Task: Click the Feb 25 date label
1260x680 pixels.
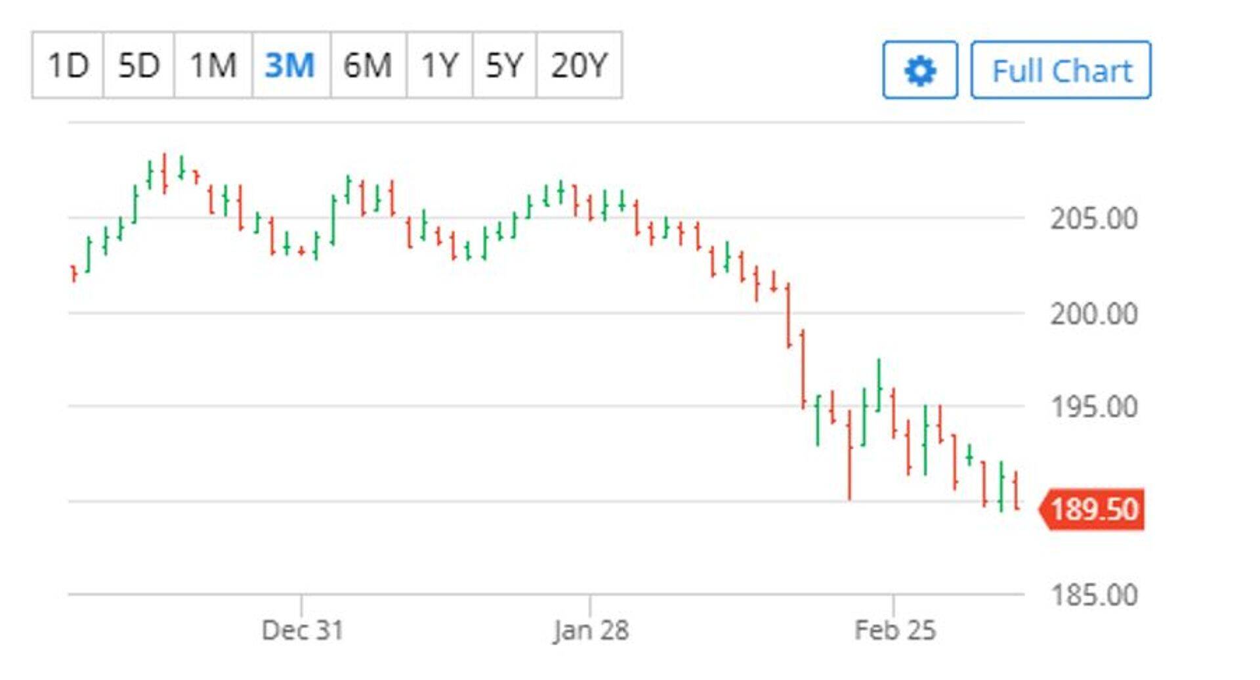Action: click(894, 630)
